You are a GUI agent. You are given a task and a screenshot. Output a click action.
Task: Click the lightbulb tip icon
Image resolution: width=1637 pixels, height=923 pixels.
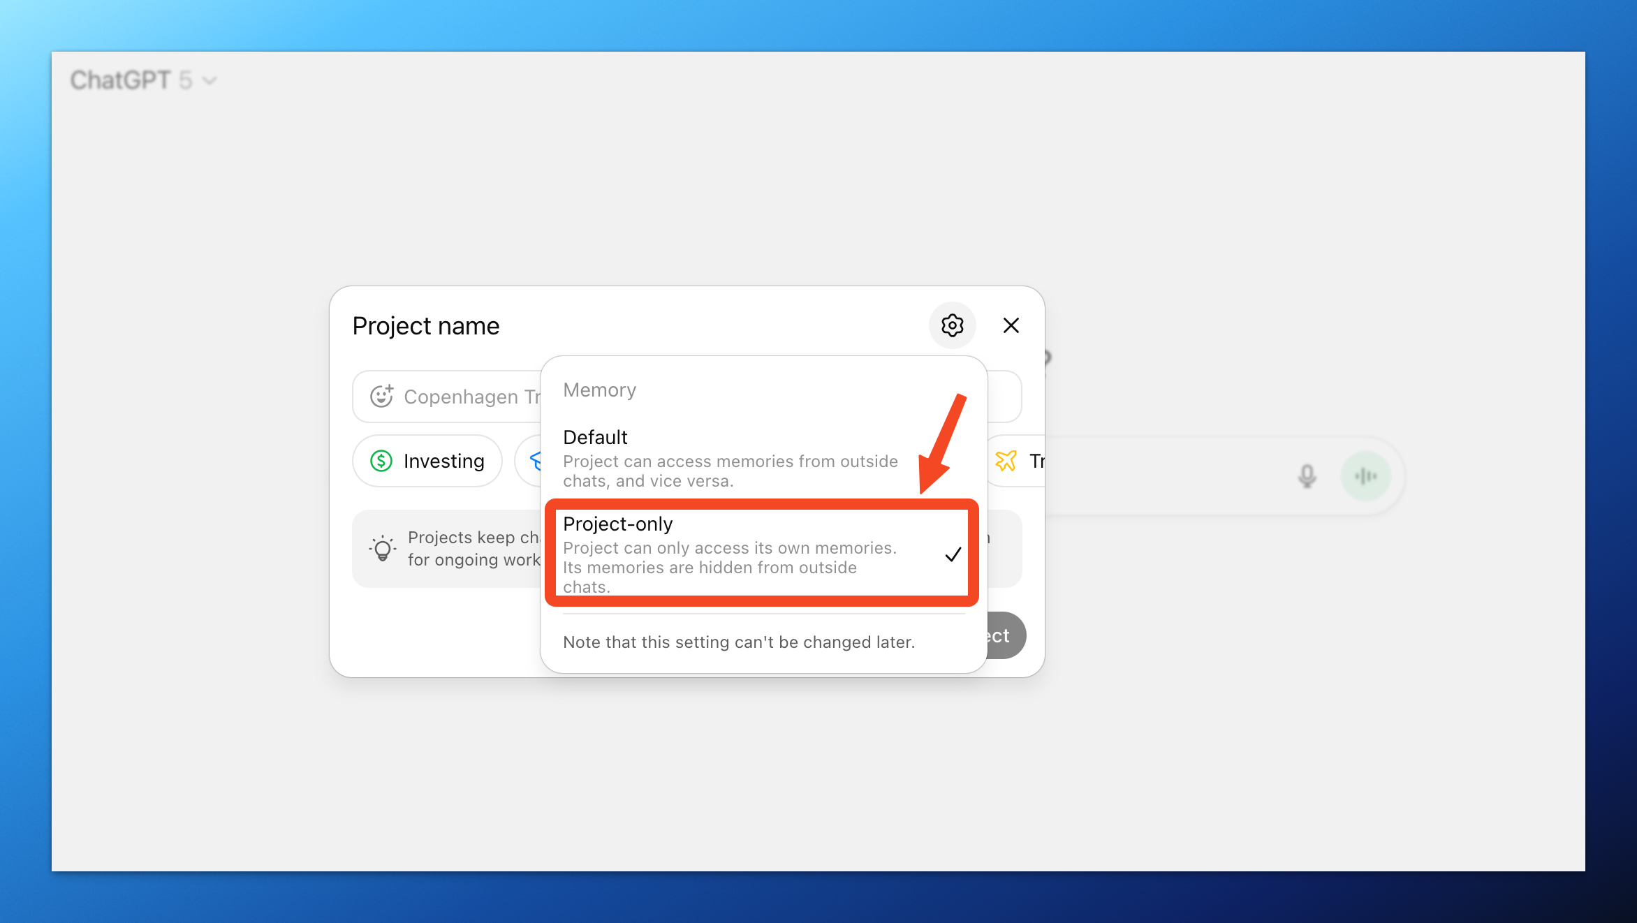[383, 548]
